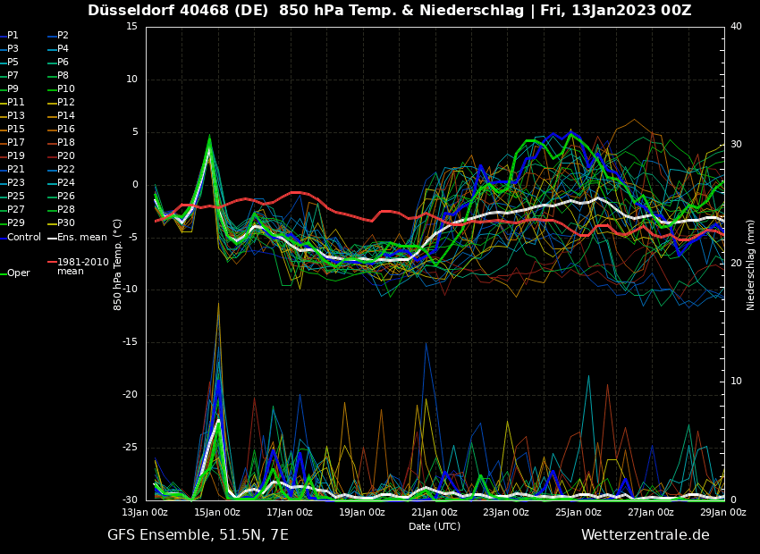Select the P2 legend entry
This screenshot has height=554, width=760.
click(x=63, y=36)
